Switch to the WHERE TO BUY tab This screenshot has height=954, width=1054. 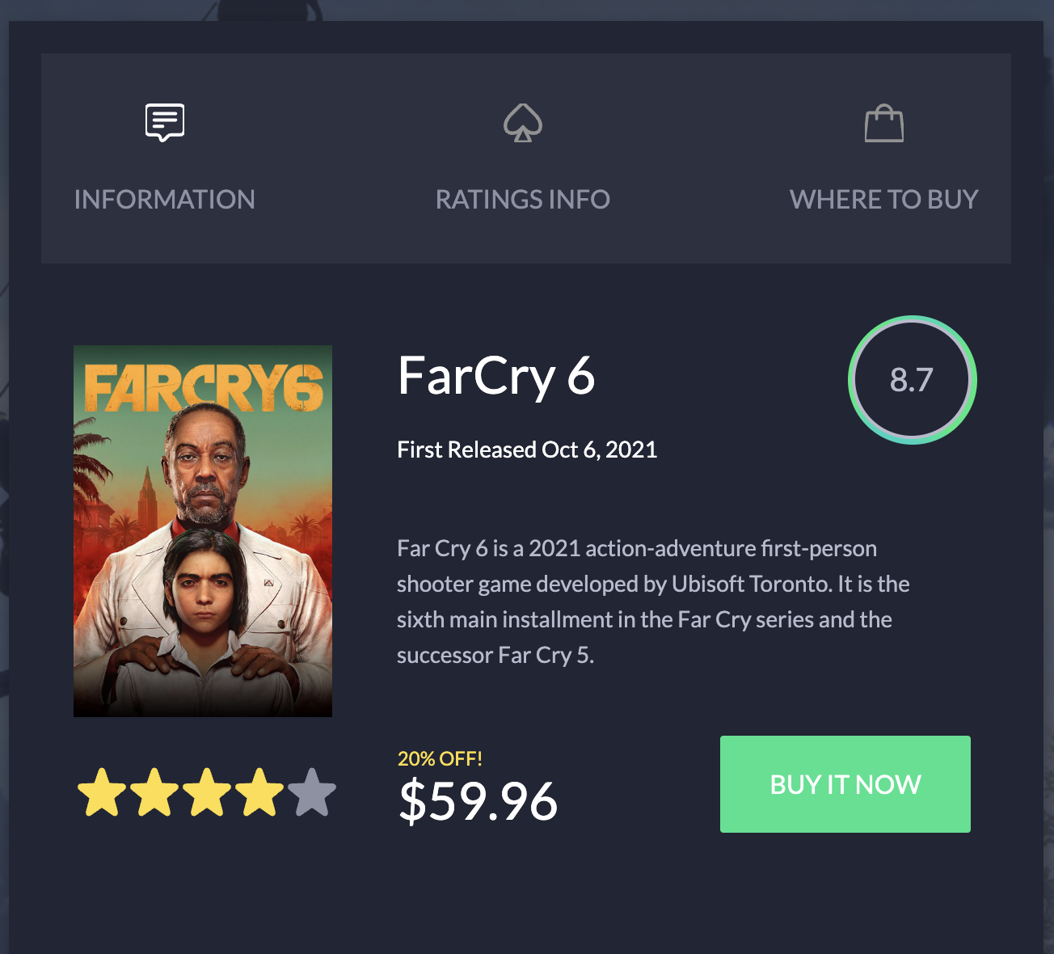coord(884,199)
